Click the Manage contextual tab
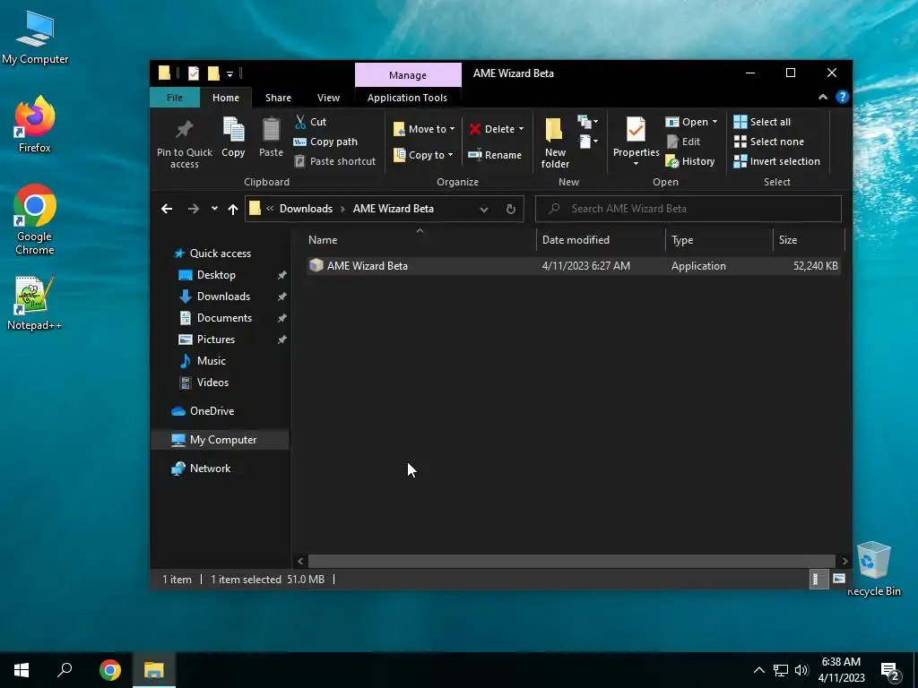This screenshot has height=688, width=918. point(408,75)
